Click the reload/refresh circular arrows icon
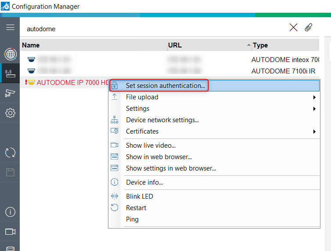Image resolution: width=331 pixels, height=251 pixels. [10, 153]
